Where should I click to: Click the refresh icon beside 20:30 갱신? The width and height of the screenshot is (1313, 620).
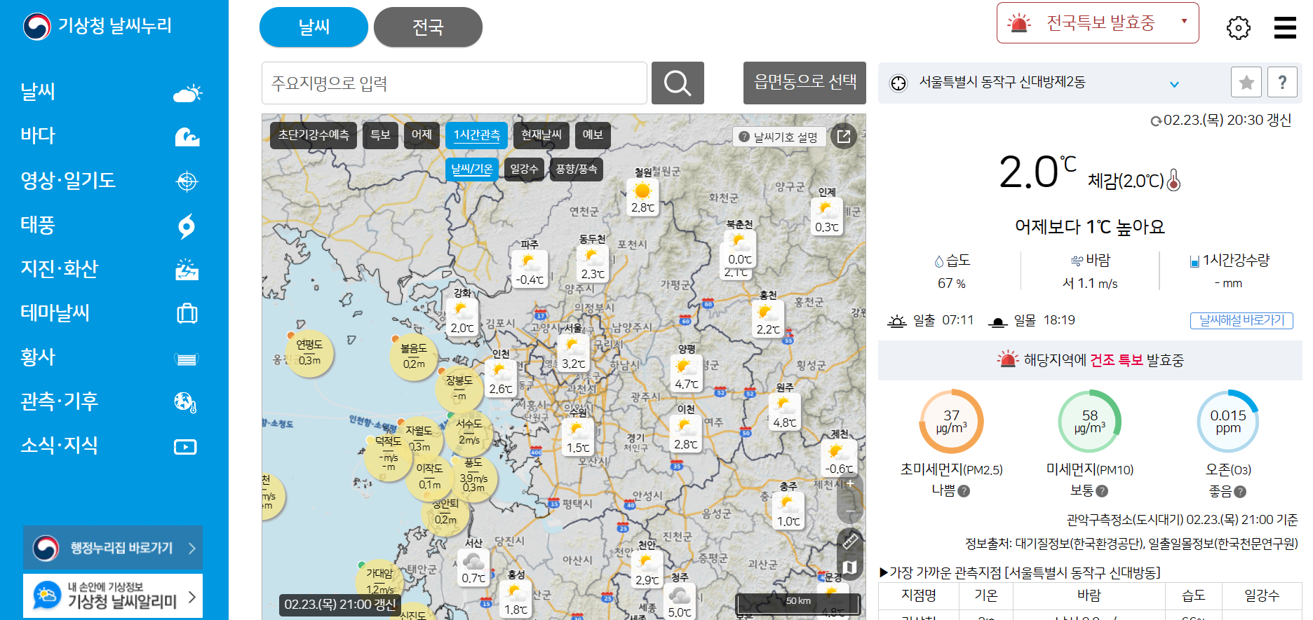1156,121
